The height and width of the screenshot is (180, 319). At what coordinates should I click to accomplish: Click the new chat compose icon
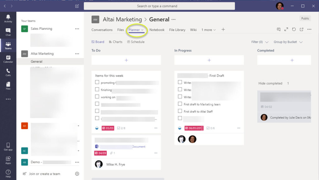[x=77, y=6]
